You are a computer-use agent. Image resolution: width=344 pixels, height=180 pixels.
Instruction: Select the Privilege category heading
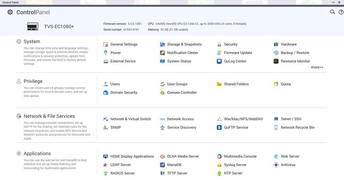point(33,81)
